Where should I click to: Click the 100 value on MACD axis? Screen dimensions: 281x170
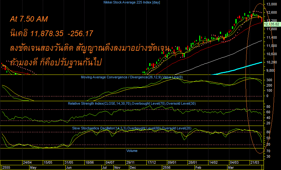[269, 91]
